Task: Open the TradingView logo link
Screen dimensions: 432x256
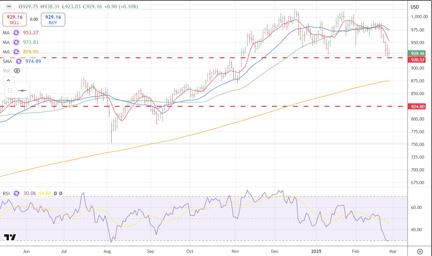Action: 10,237
